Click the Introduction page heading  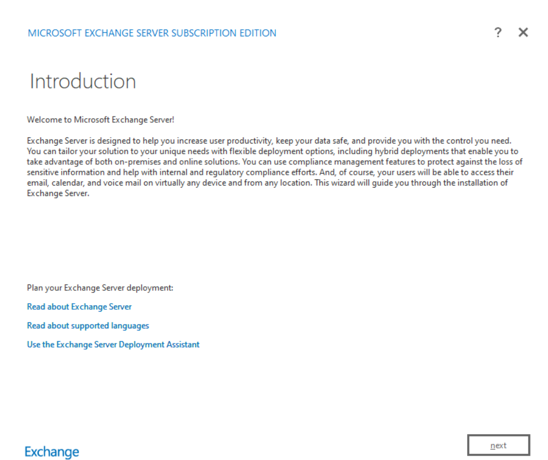(82, 81)
